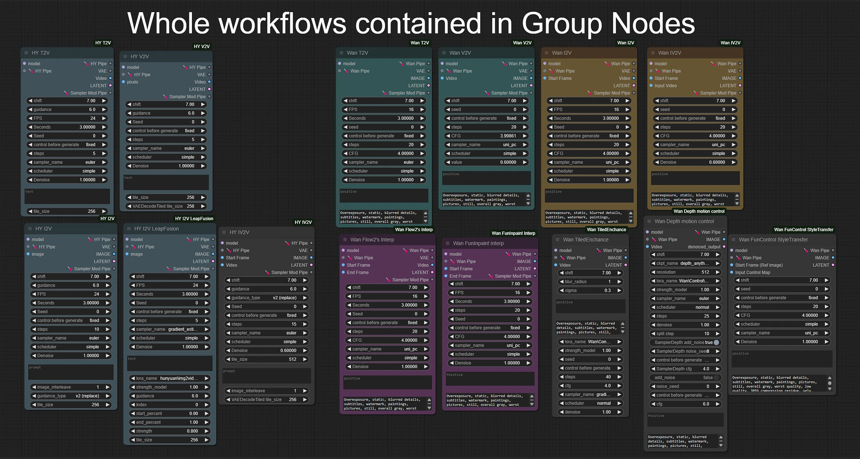Viewport: 860px width, 459px height.
Task: Open lora_name hunyuan combo in HY I2V LeapFusion
Action: click(170, 378)
